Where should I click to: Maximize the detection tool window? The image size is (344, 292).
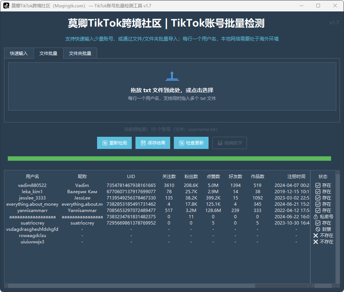pos(318,6)
